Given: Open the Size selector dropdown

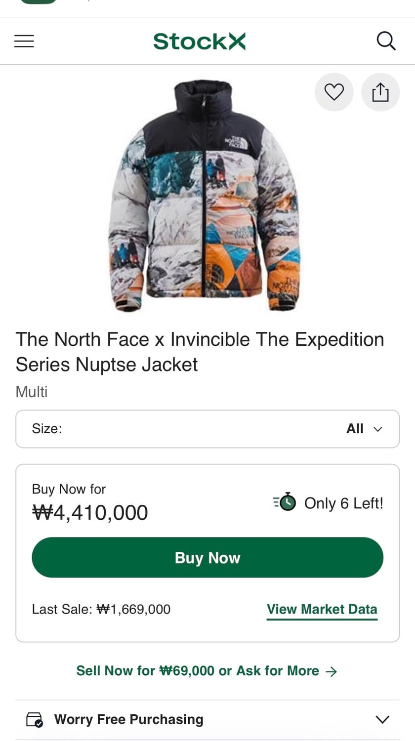Looking at the screenshot, I should pos(207,429).
